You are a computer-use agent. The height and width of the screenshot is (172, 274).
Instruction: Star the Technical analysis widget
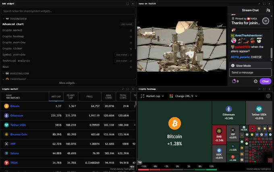131,61
